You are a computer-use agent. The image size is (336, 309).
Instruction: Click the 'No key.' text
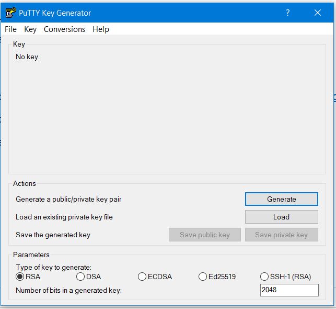[28, 57]
